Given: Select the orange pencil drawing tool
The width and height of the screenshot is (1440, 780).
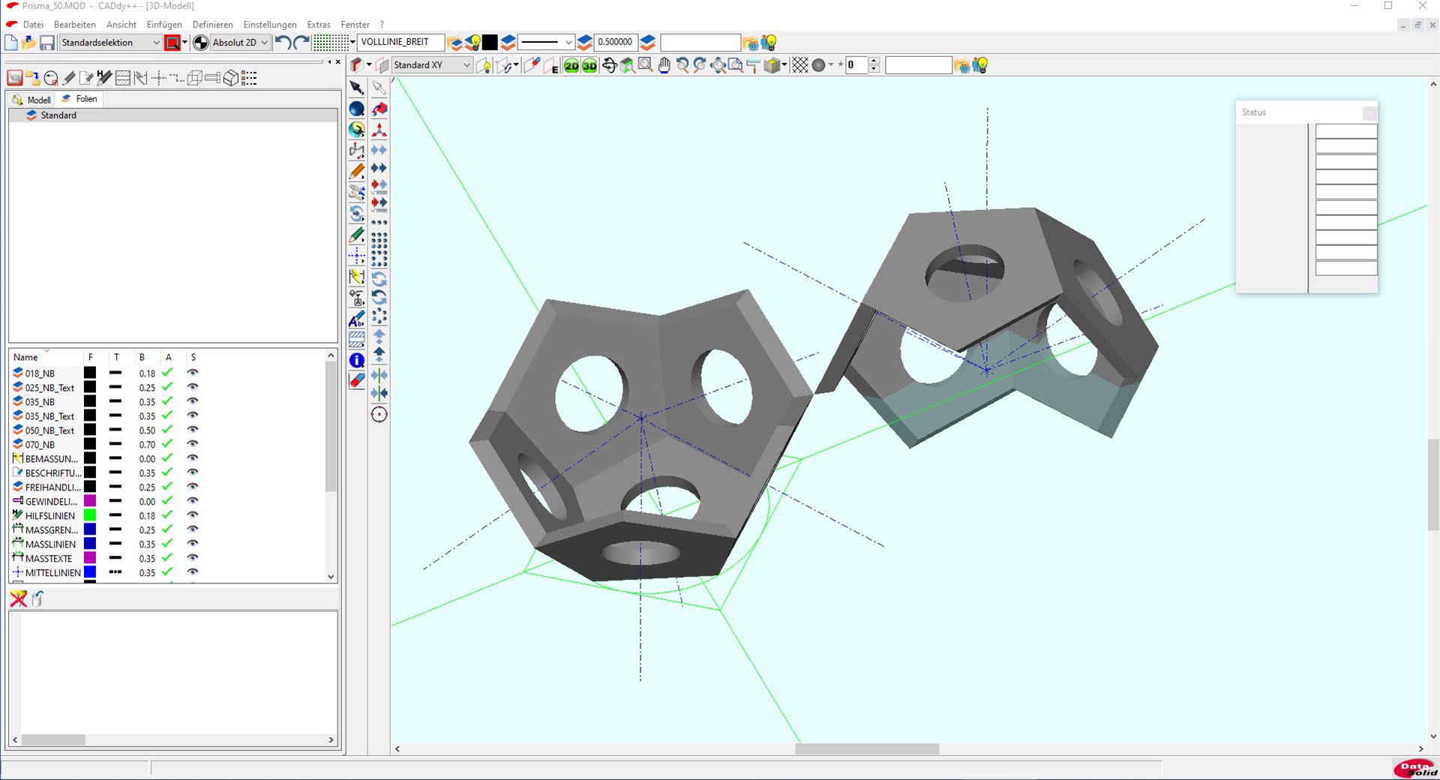Looking at the screenshot, I should (x=357, y=172).
